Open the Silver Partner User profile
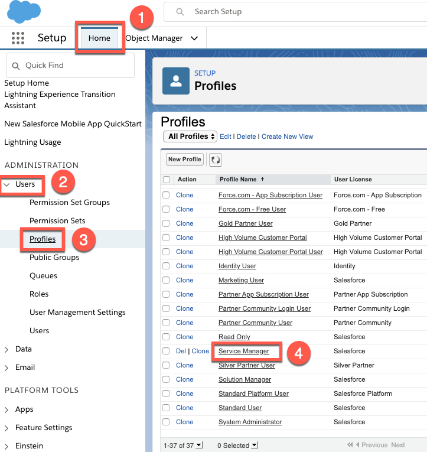This screenshot has width=427, height=452. click(x=247, y=365)
